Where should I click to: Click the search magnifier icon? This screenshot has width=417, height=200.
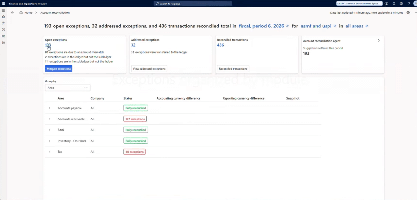point(157,4)
